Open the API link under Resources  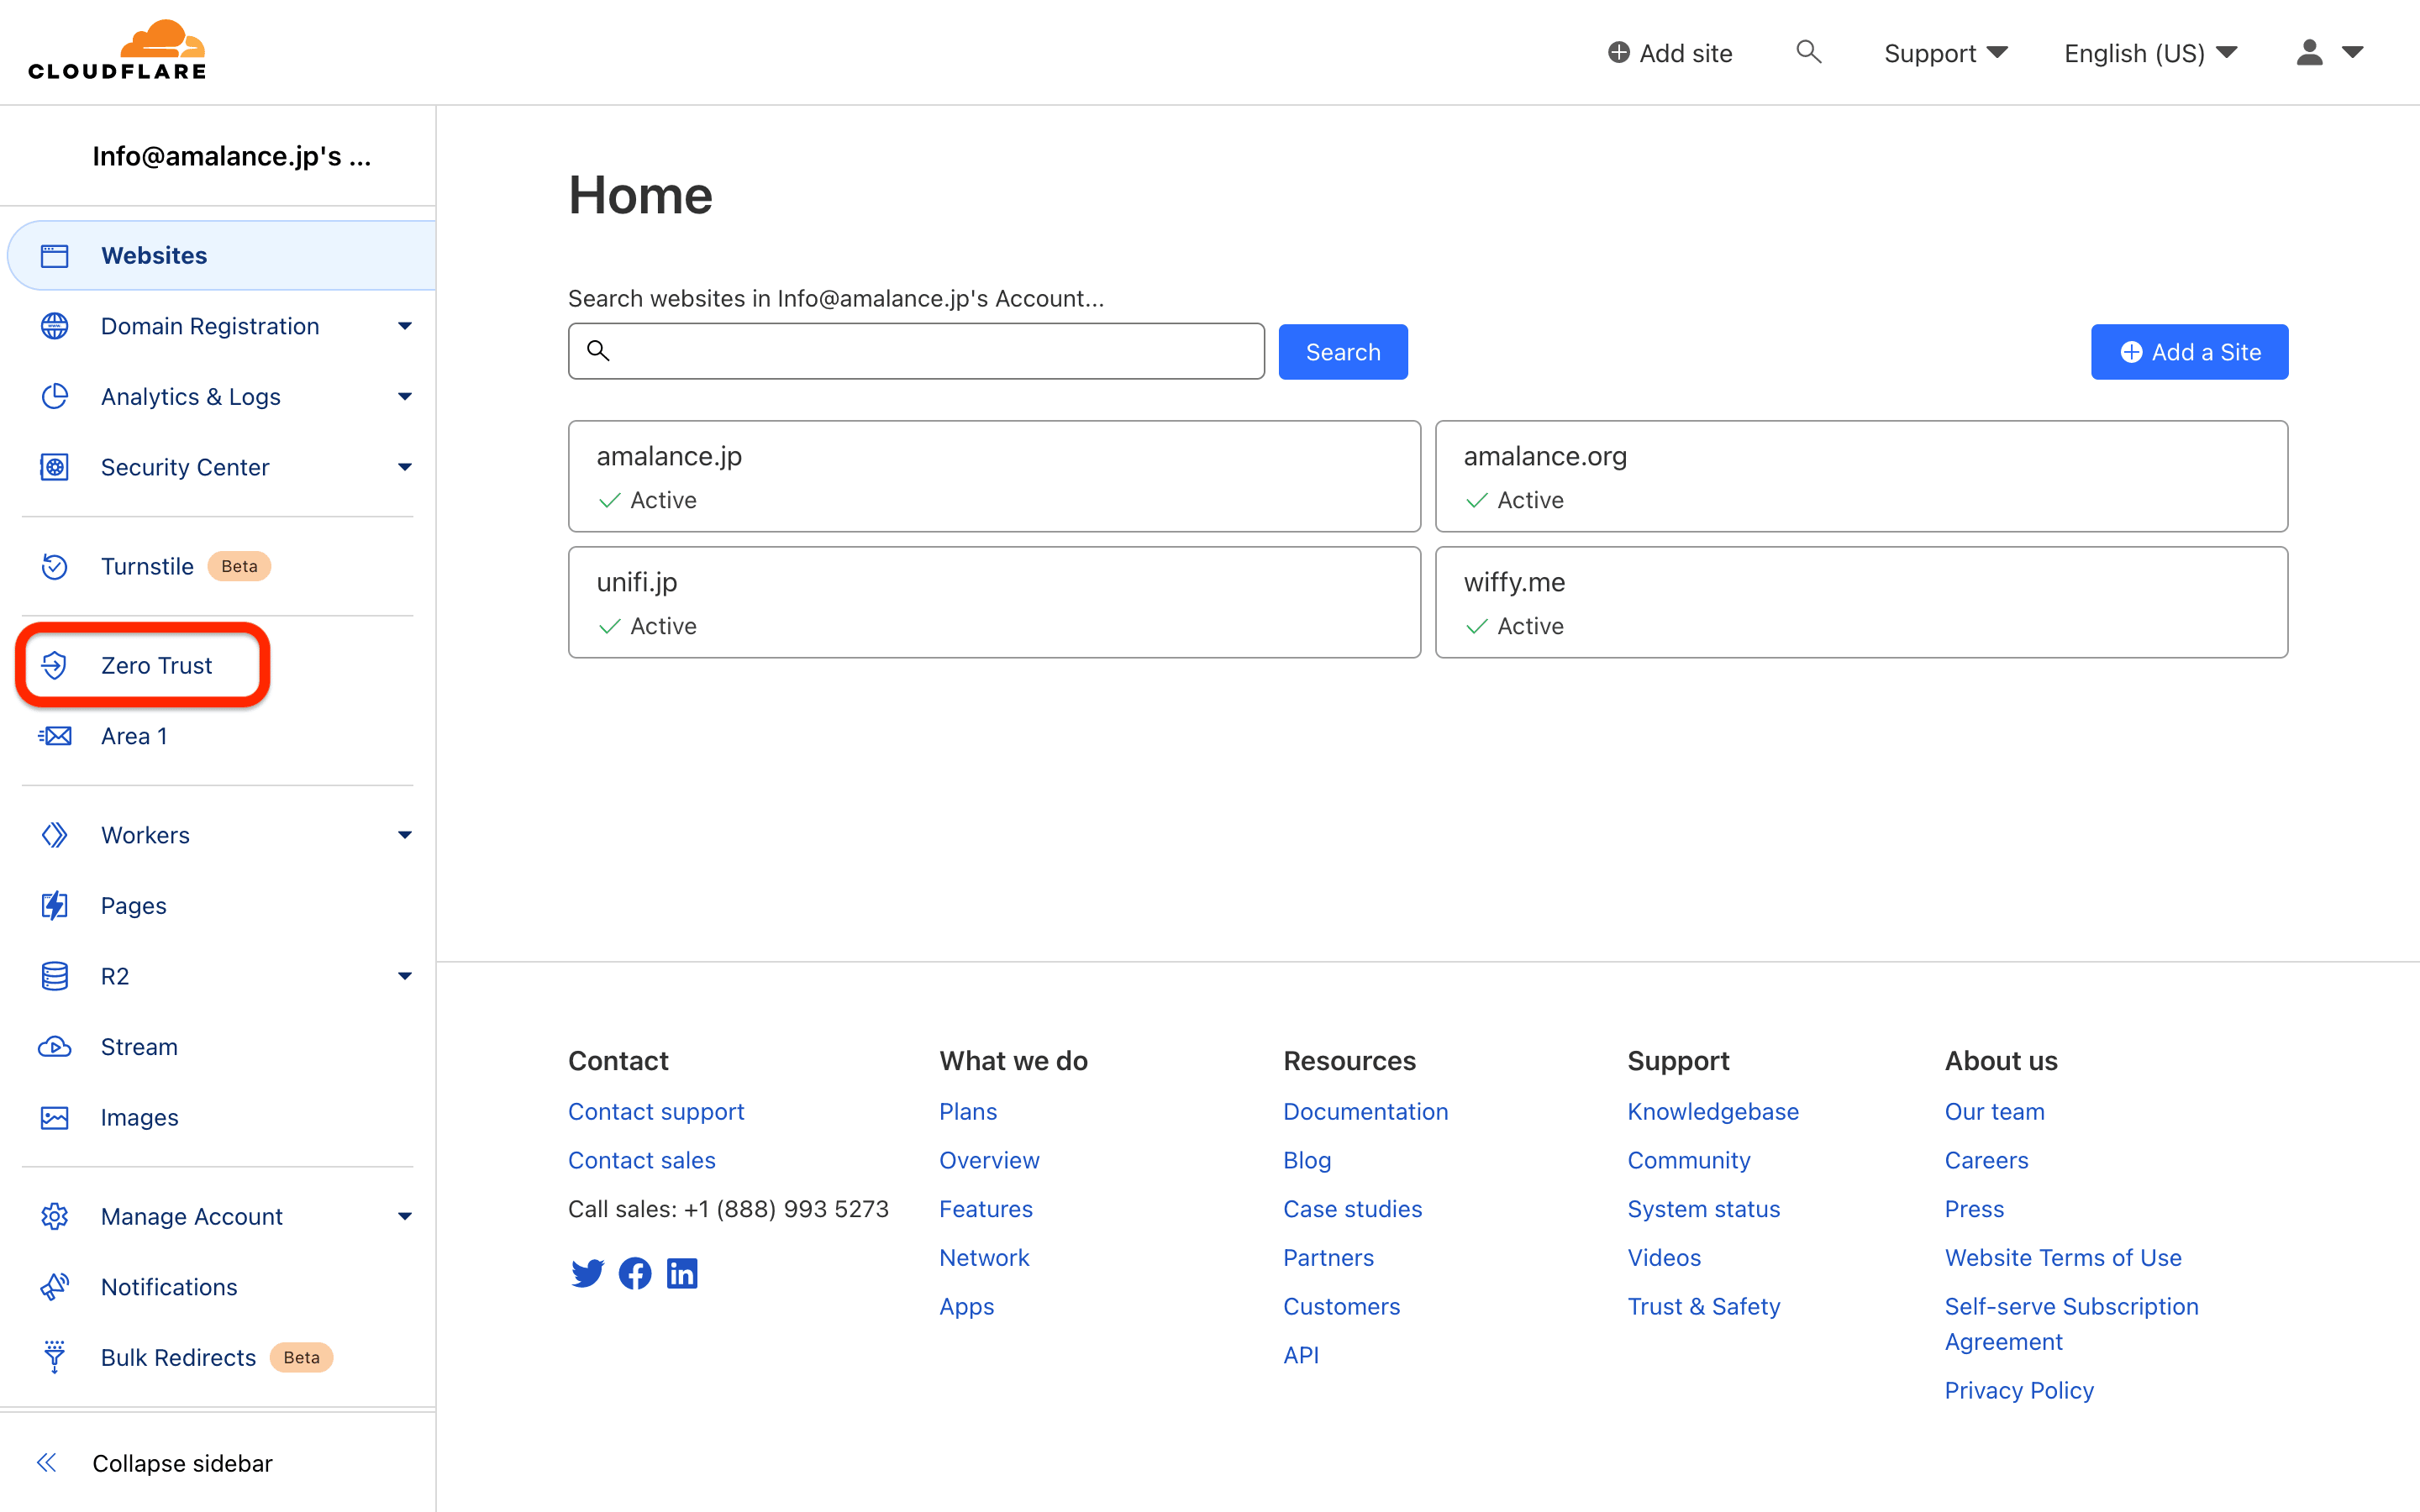(1300, 1355)
